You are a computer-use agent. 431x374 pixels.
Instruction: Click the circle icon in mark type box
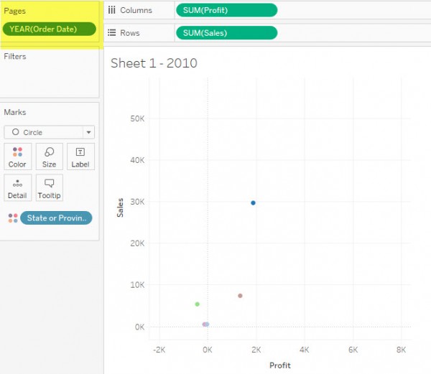[16, 132]
